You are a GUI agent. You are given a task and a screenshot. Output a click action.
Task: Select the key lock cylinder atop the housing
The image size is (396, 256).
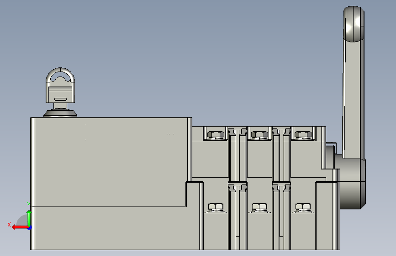60,92
